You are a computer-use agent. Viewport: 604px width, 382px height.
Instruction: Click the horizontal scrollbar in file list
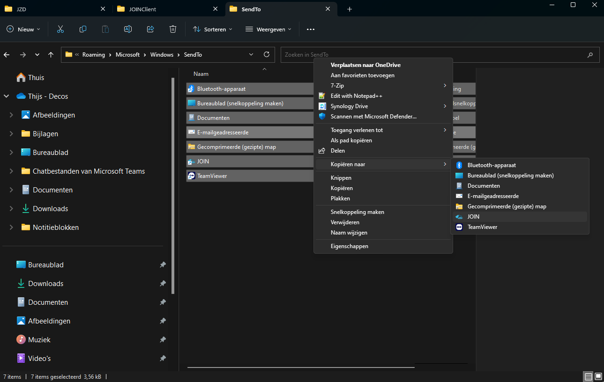[300, 367]
